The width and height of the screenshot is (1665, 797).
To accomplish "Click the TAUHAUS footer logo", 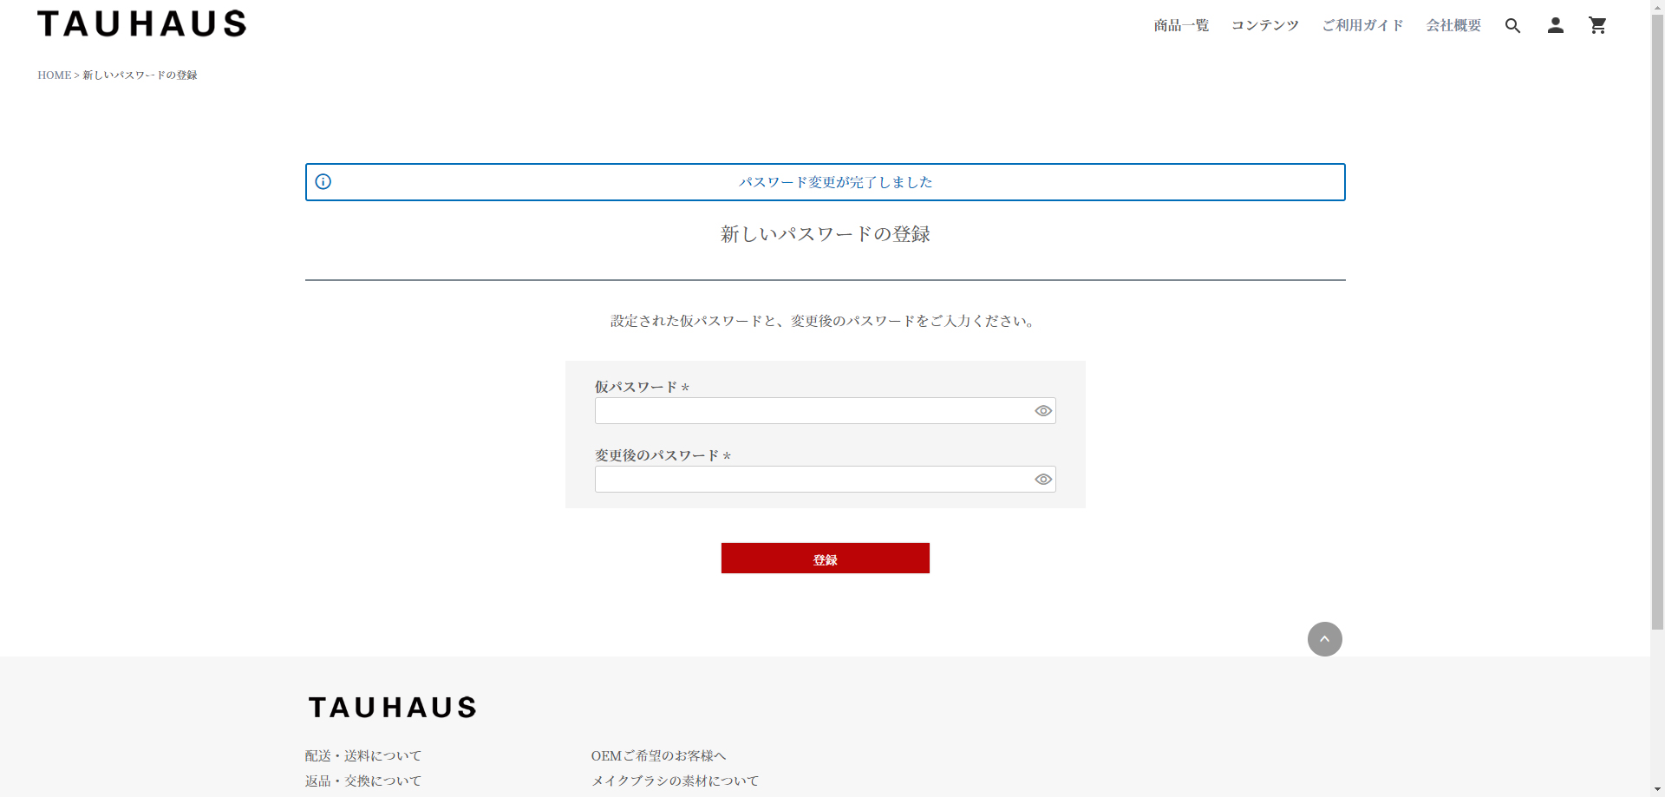I will (392, 708).
